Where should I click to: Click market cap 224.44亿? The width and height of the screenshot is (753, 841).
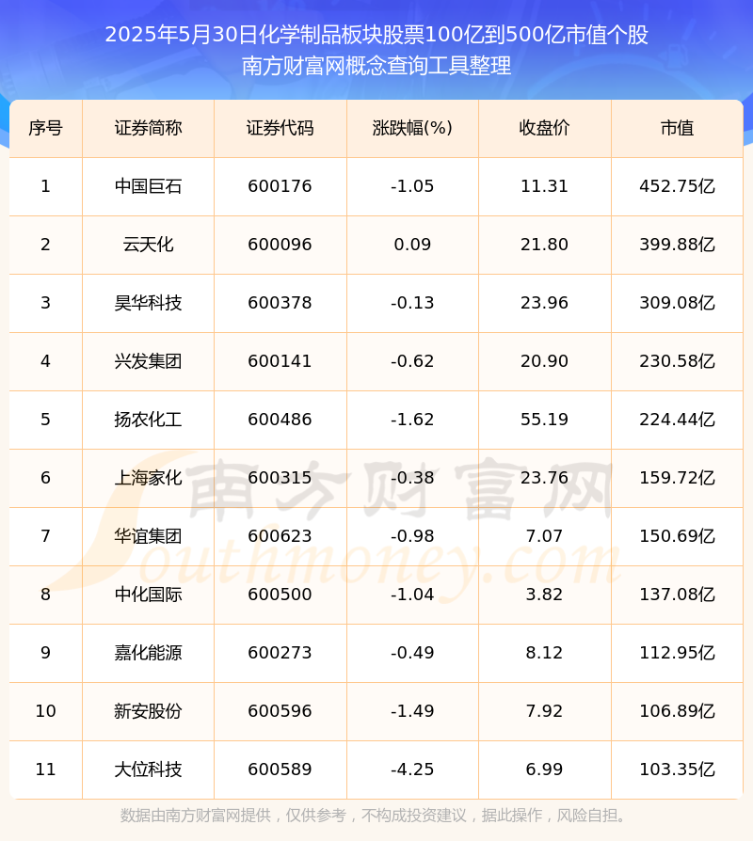coord(678,420)
